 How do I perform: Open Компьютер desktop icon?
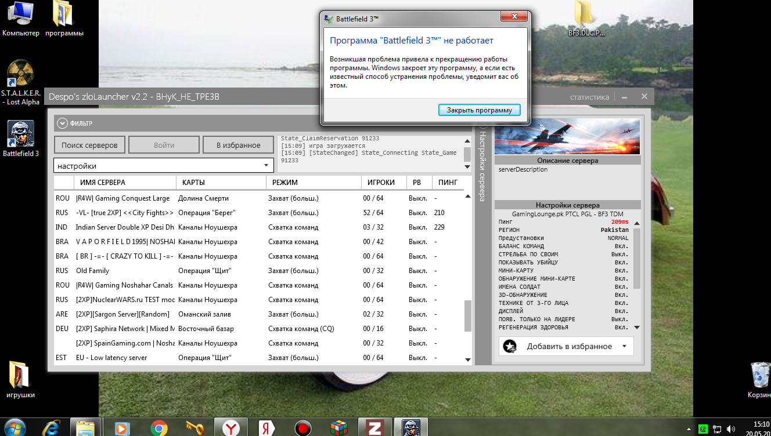click(21, 19)
